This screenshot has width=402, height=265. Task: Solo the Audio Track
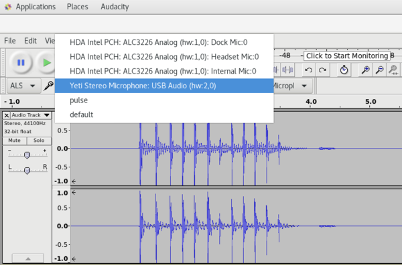[x=39, y=141]
